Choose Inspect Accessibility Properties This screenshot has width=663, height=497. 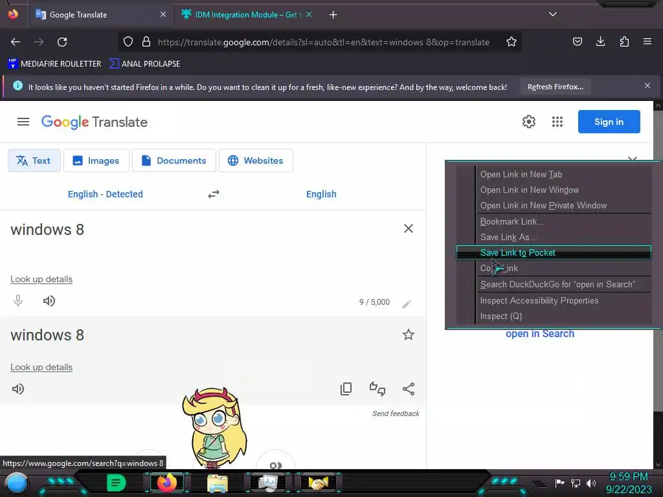554,300
